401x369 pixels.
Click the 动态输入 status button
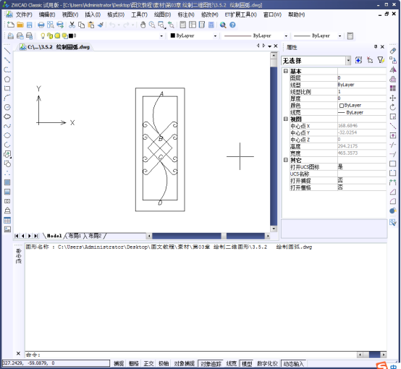294,363
